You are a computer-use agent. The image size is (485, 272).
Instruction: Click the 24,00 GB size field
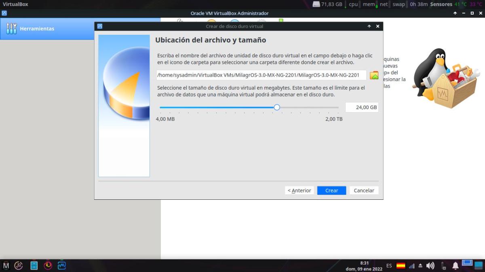pos(362,107)
